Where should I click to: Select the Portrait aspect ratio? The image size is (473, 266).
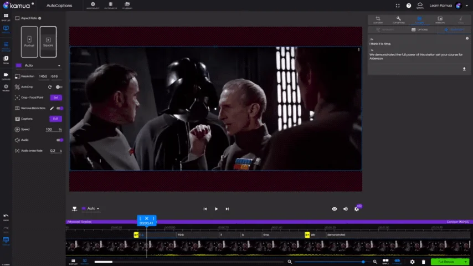[x=29, y=42]
